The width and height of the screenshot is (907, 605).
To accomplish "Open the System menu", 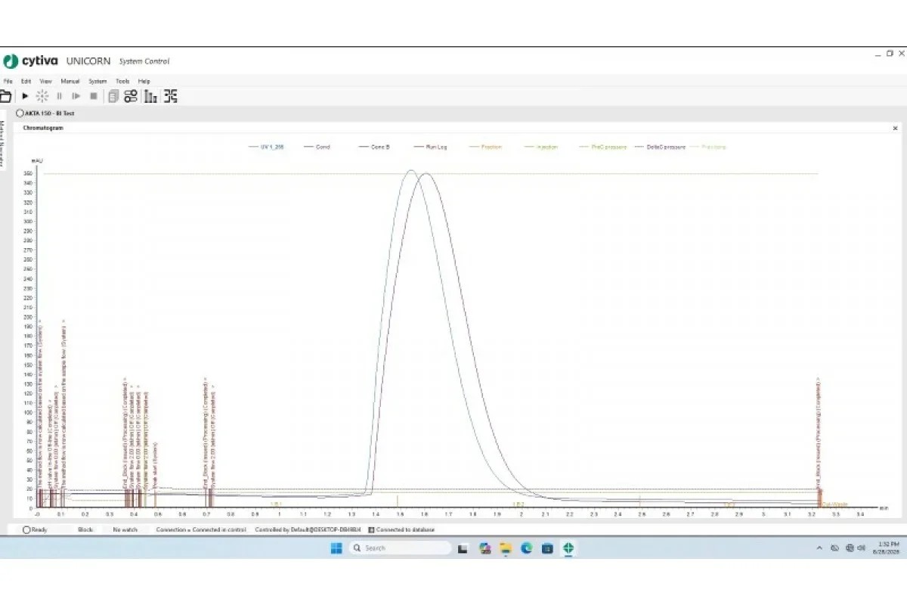I will click(98, 81).
